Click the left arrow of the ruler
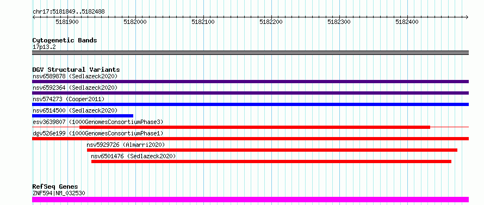Image resolution: width=484 pixels, height=205 pixels. coord(34,17)
